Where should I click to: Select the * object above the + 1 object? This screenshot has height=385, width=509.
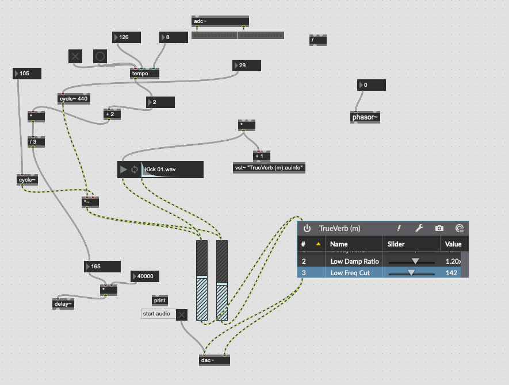point(247,125)
